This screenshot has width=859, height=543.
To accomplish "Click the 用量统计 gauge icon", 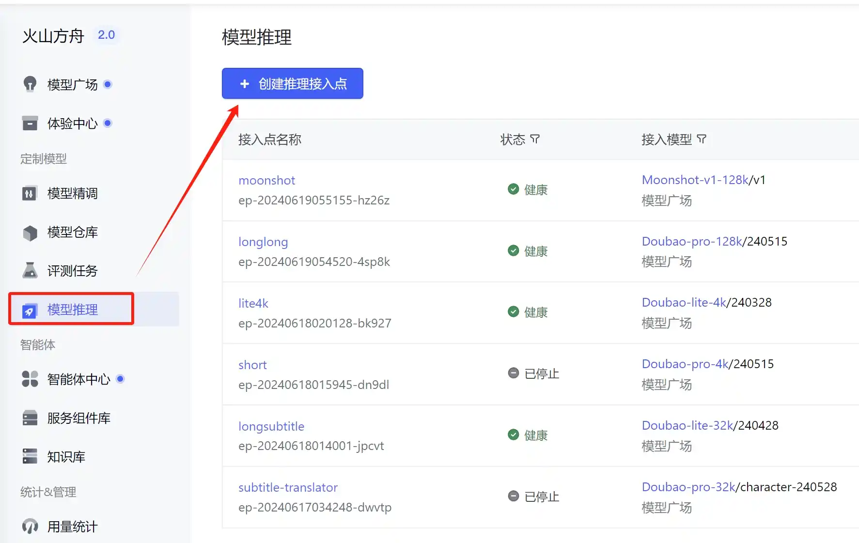I will 30,526.
